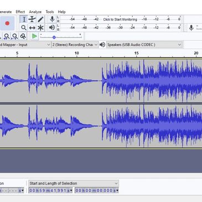Select the Zoom magnifier tool
This screenshot has width=202, height=202.
(x=24, y=28)
